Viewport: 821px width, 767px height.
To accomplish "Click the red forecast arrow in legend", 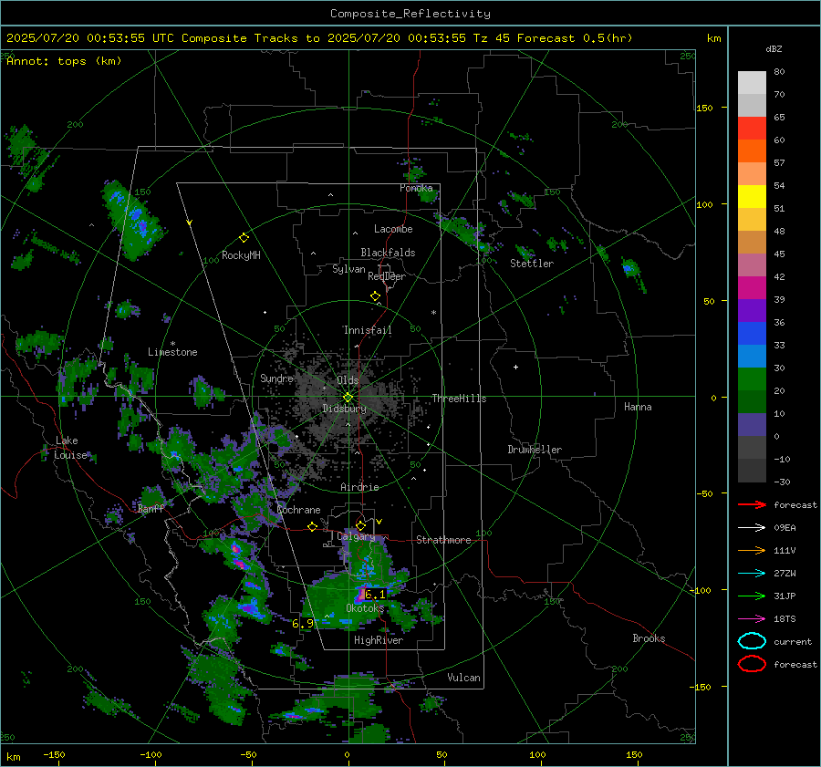I will pos(752,504).
